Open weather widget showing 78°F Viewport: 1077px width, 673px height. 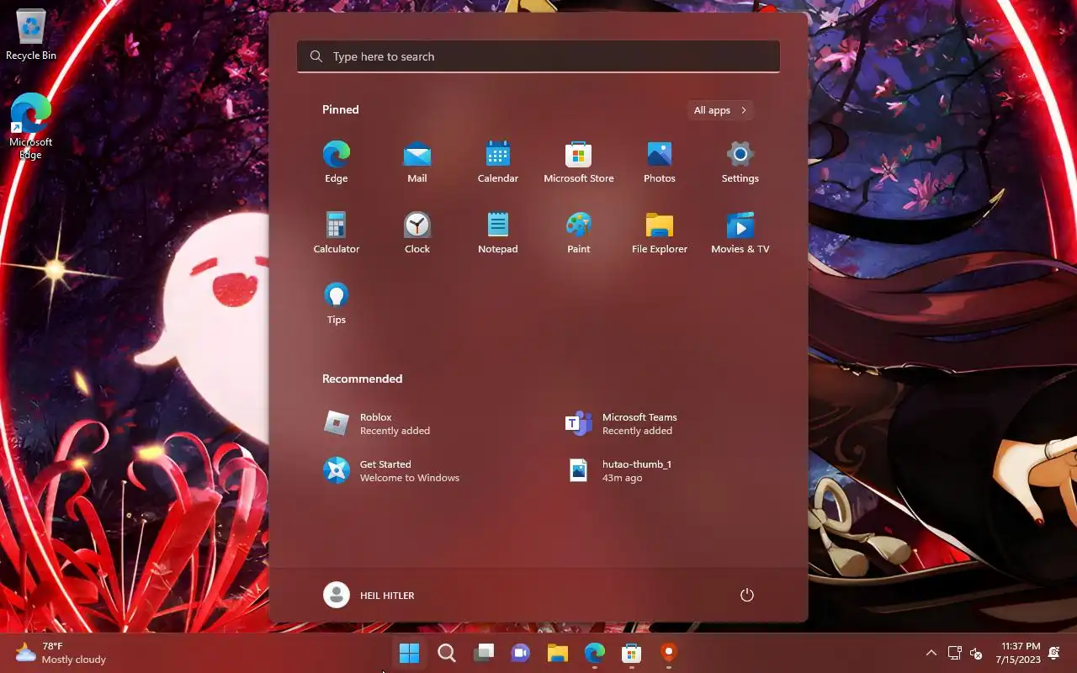tap(61, 653)
